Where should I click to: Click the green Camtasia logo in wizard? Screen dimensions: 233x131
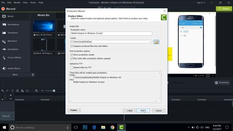click(x=164, y=17)
